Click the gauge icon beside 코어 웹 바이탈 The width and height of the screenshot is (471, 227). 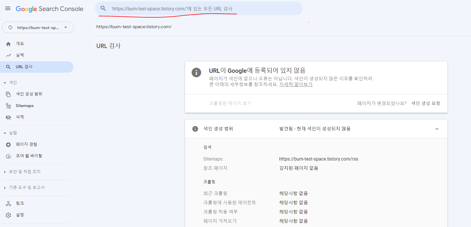(x=8, y=156)
